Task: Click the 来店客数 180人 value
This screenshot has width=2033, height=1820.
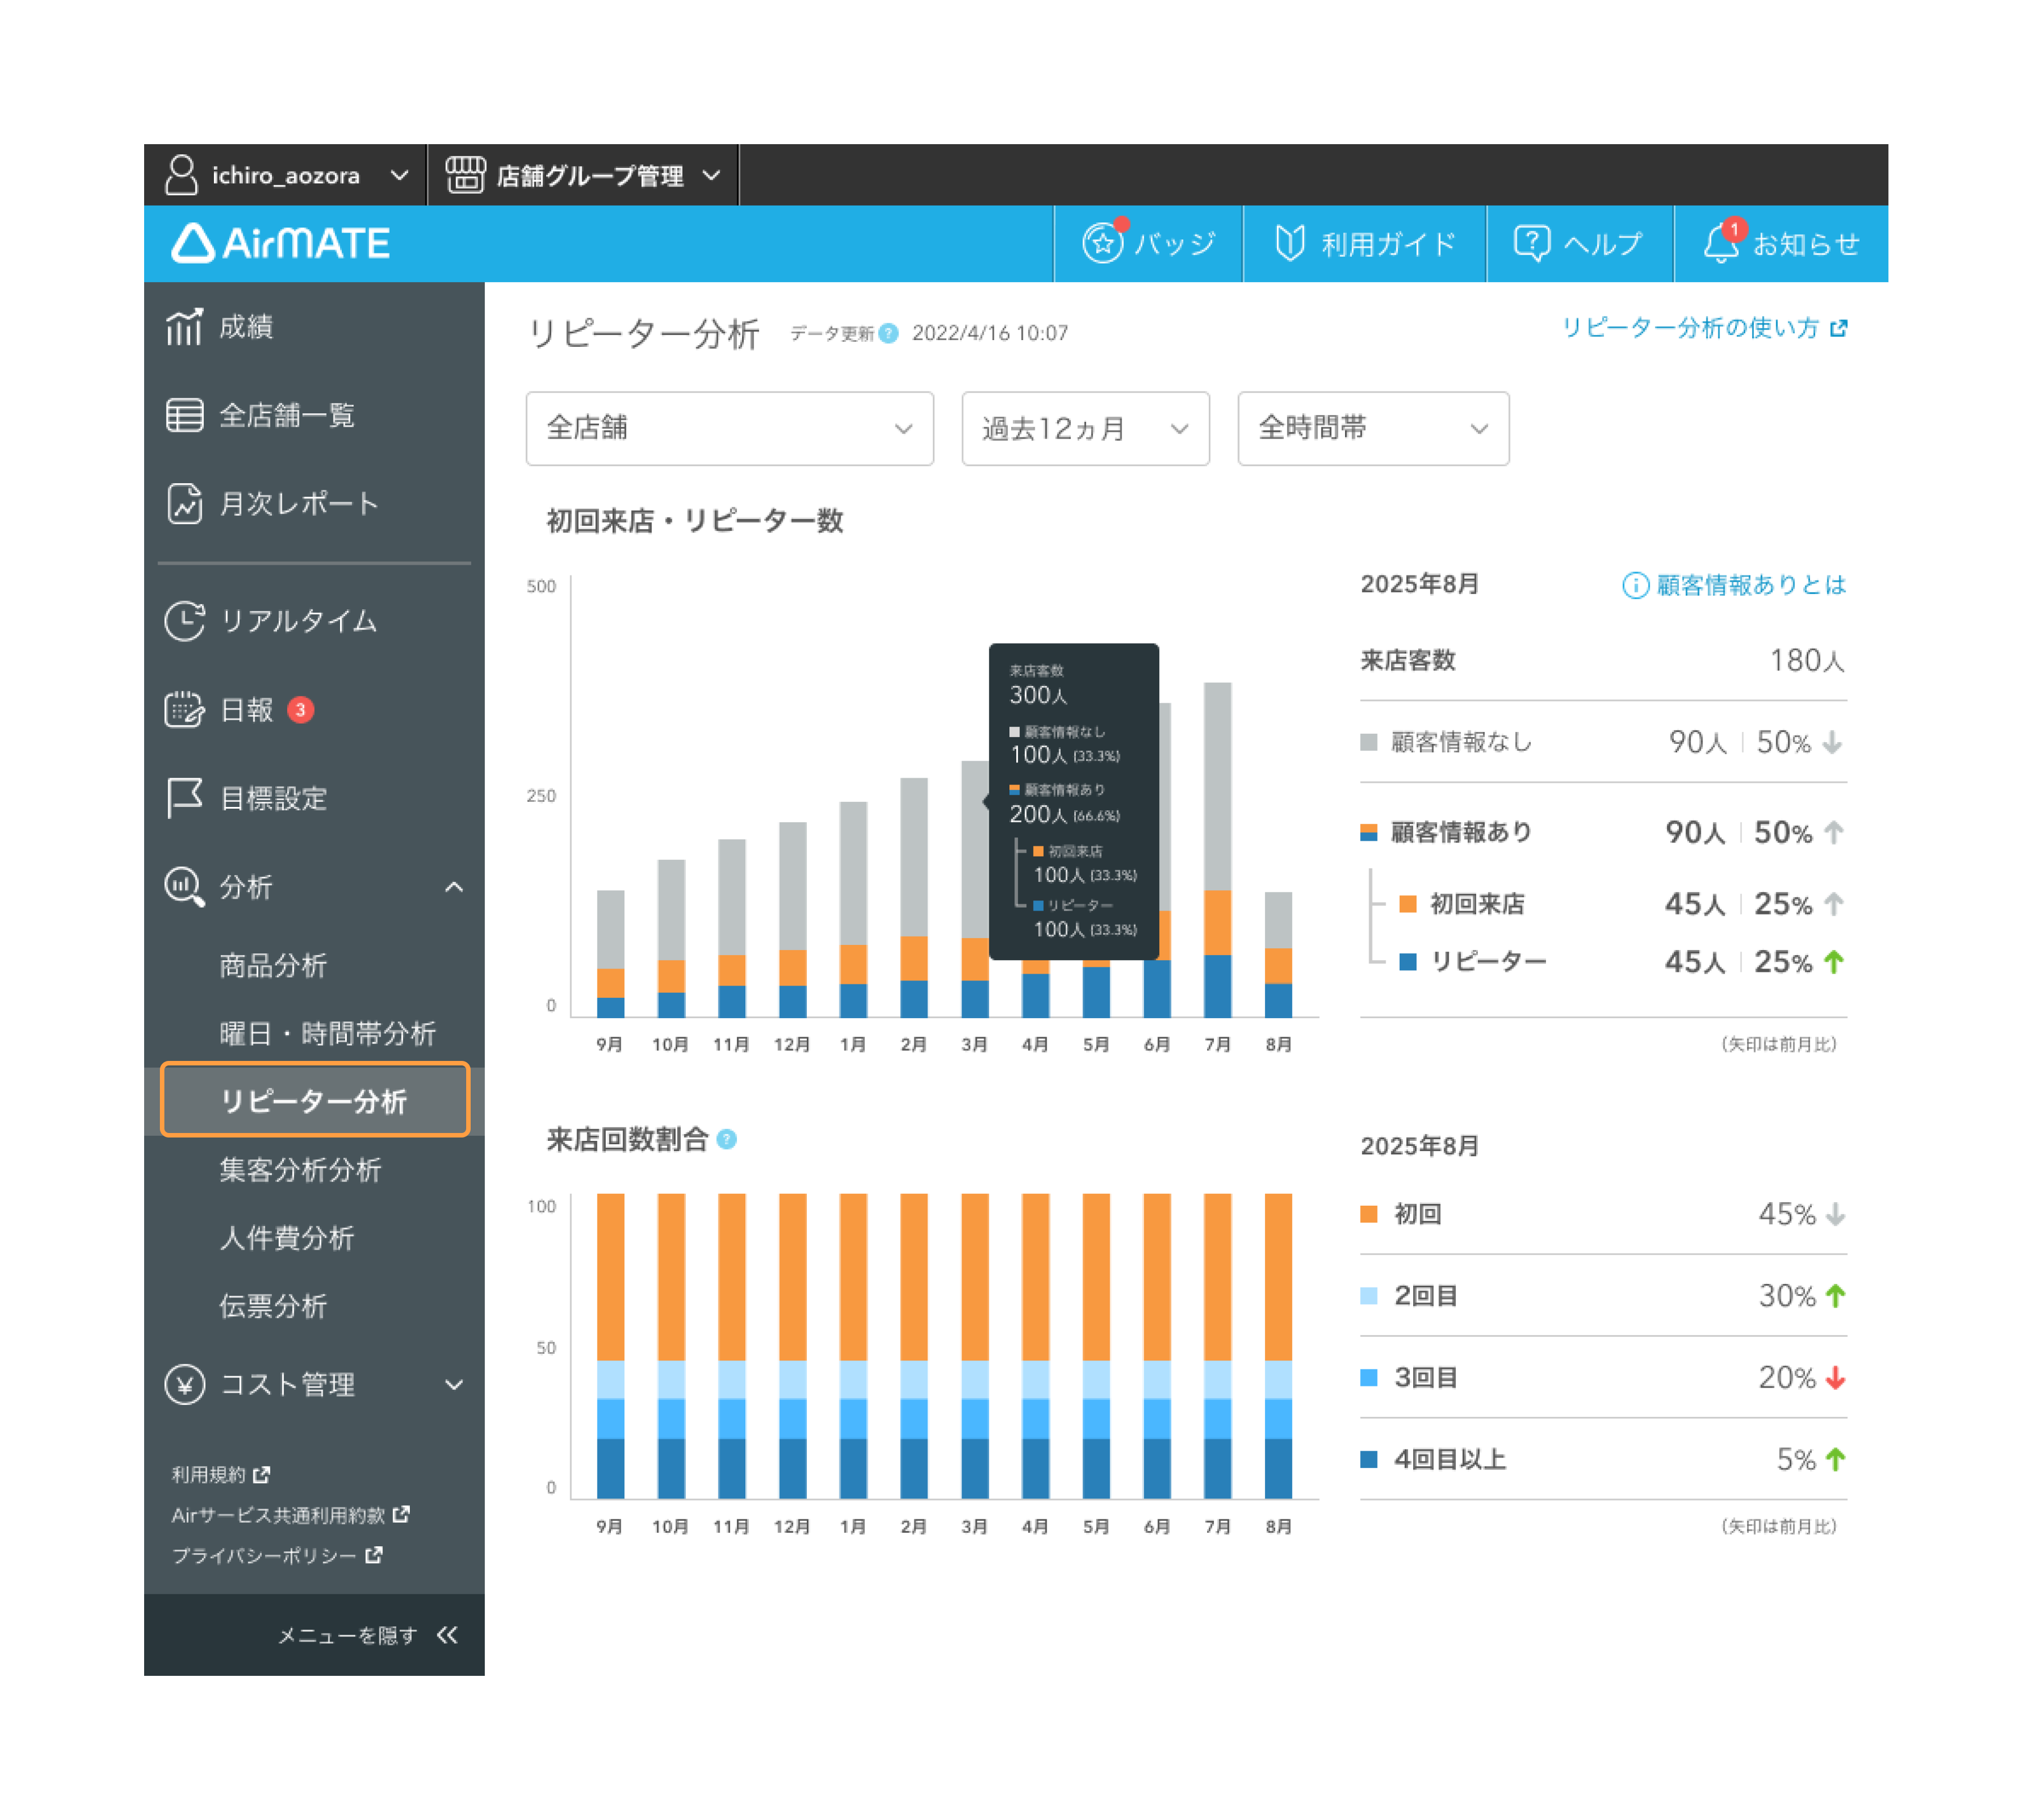Action: click(x=1807, y=661)
